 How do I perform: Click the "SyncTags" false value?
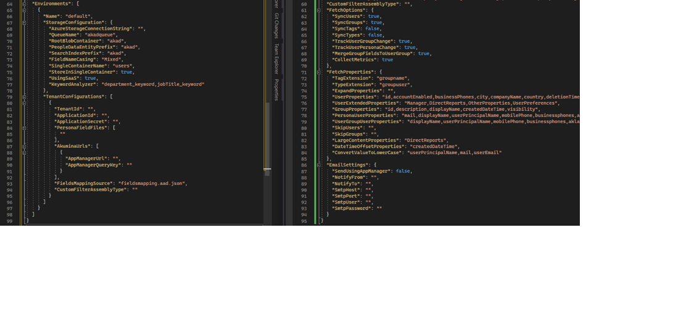pyautogui.click(x=372, y=29)
